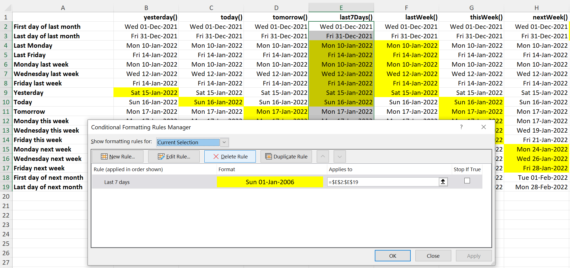
Task: Open dialog help via the question mark icon
Action: [x=461, y=127]
